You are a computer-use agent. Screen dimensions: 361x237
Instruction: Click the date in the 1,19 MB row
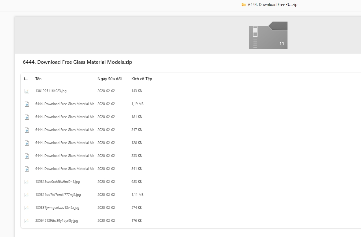coord(106,104)
